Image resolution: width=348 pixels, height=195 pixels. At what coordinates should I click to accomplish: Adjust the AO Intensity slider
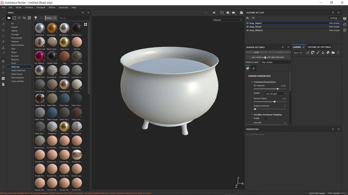[x=270, y=89]
